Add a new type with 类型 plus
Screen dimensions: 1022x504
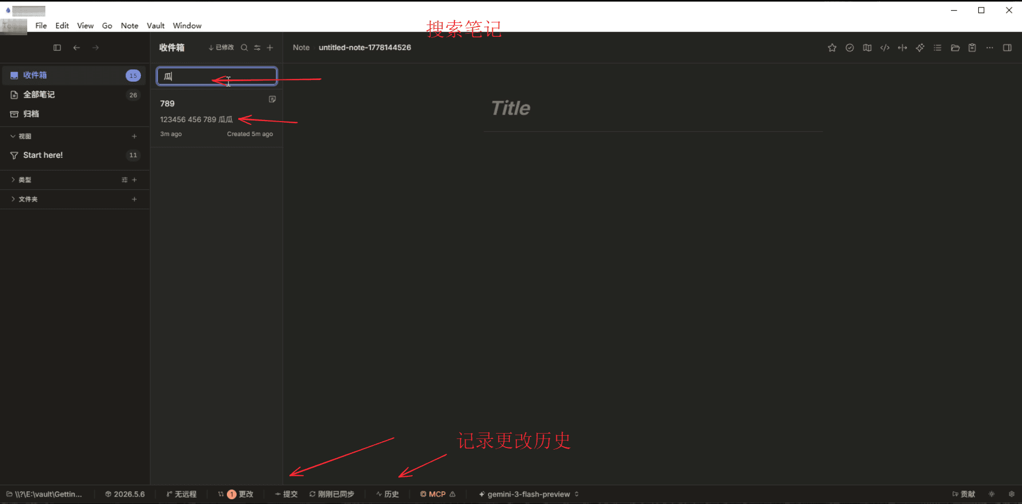coord(135,180)
